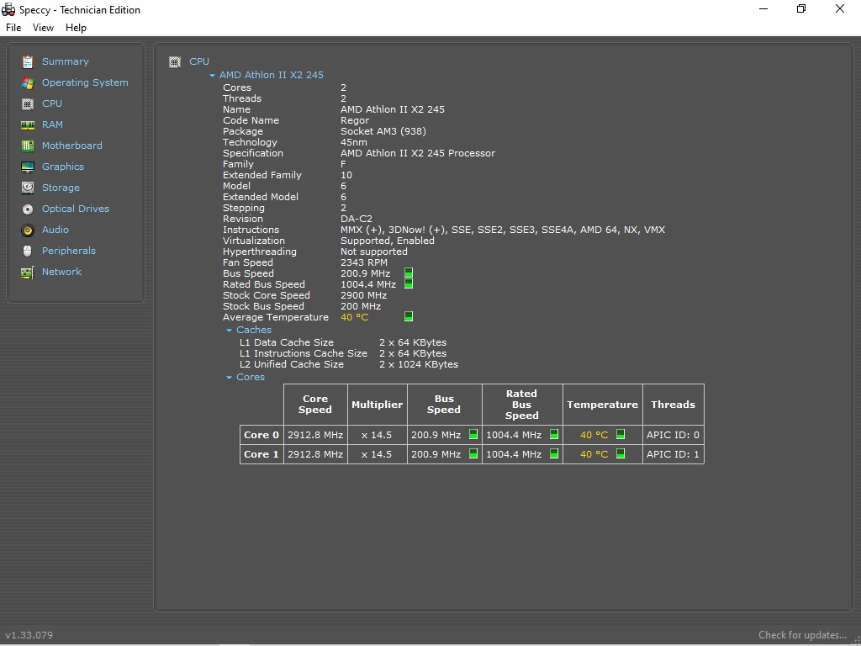The height and width of the screenshot is (646, 861).
Task: Click Check for updates link
Action: point(802,635)
